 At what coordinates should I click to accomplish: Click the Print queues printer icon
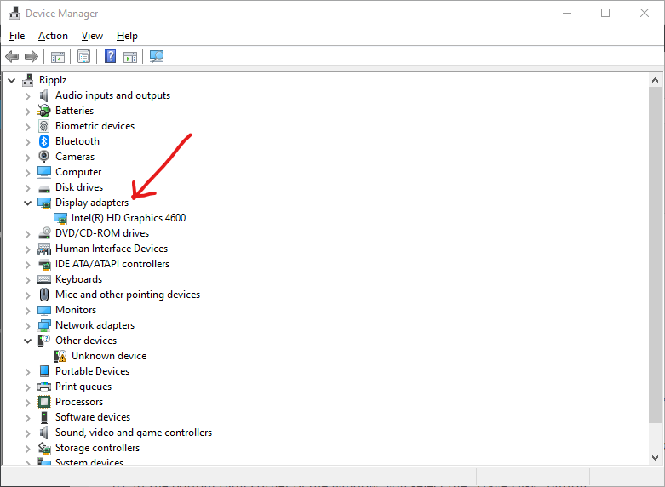tap(44, 387)
